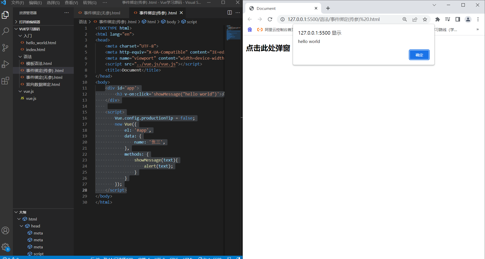Collapse the head node in outline
This screenshot has width=485, height=259.
point(21,226)
